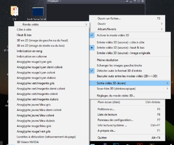Select Anaglyphe vert/magenta gris
Image resolution: width=174 pixels, height=145 pixels.
[x=49, y=83]
